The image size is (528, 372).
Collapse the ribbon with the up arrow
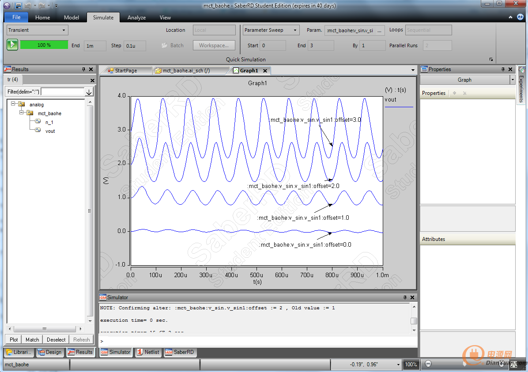pyautogui.click(x=510, y=17)
